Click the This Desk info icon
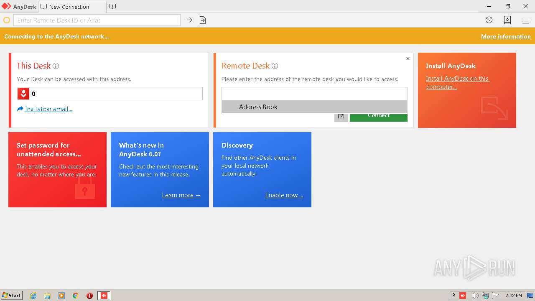 56,66
